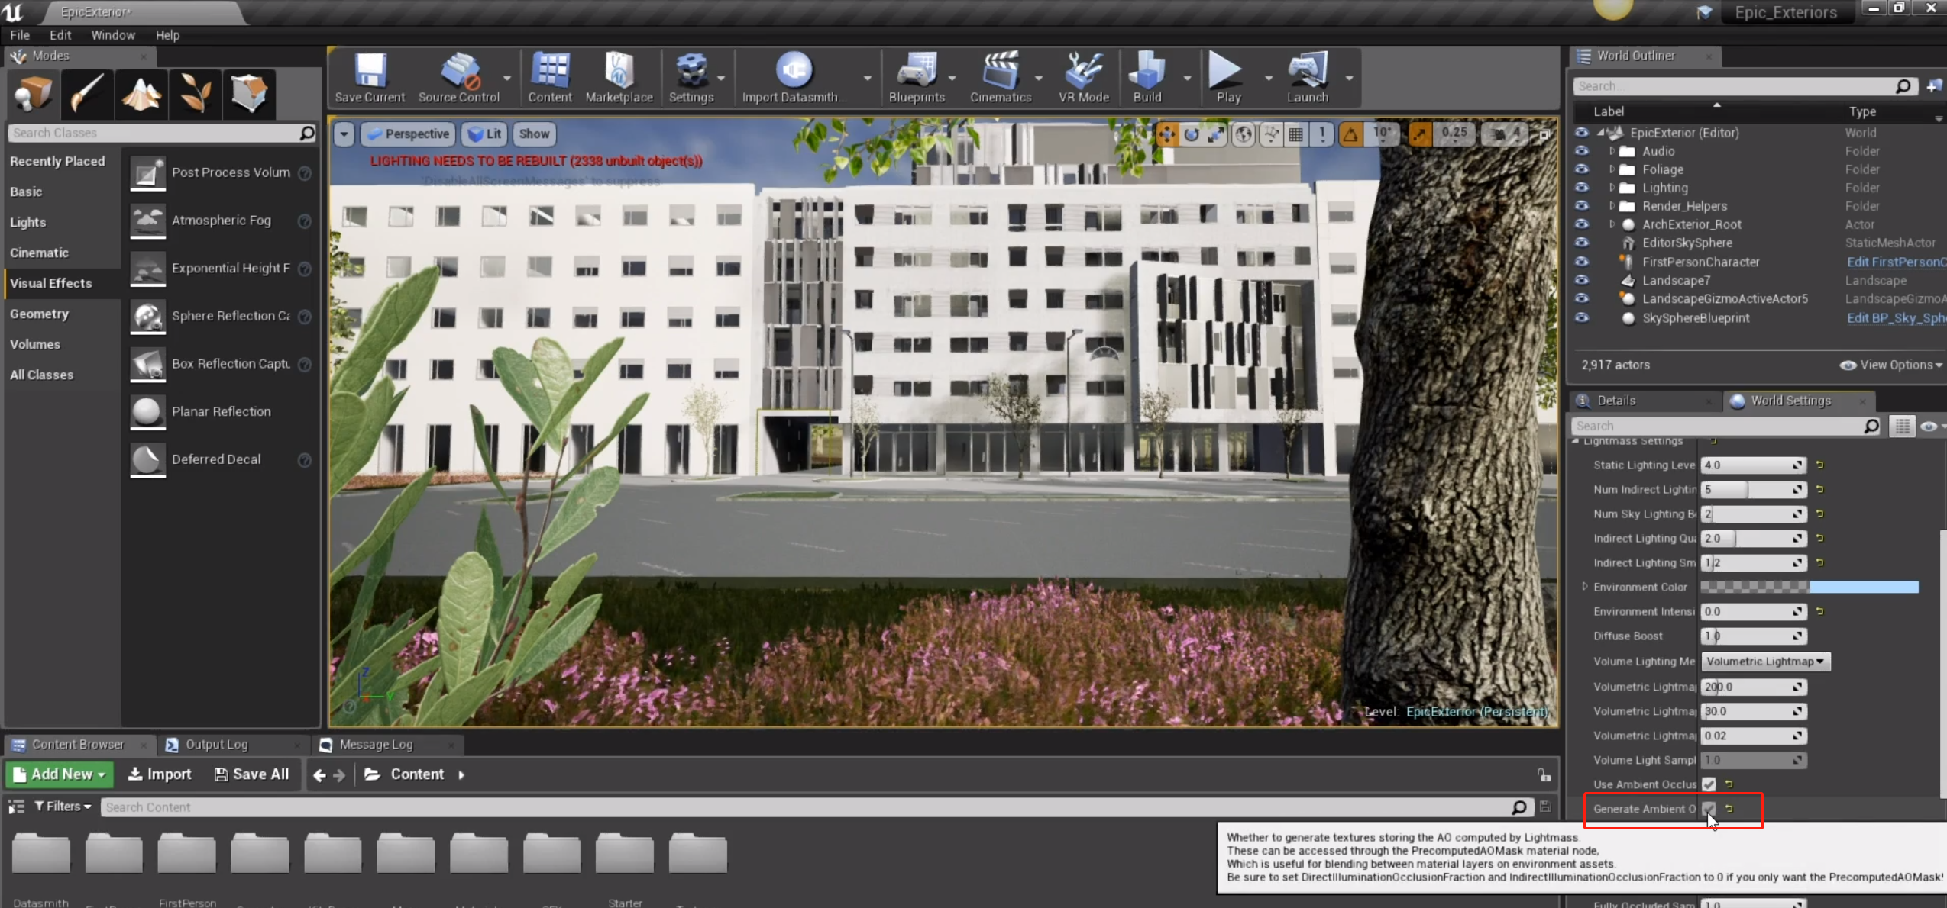Hide the EditorSkySphere actor with its eye icon
Image resolution: width=1947 pixels, height=908 pixels.
[1581, 243]
